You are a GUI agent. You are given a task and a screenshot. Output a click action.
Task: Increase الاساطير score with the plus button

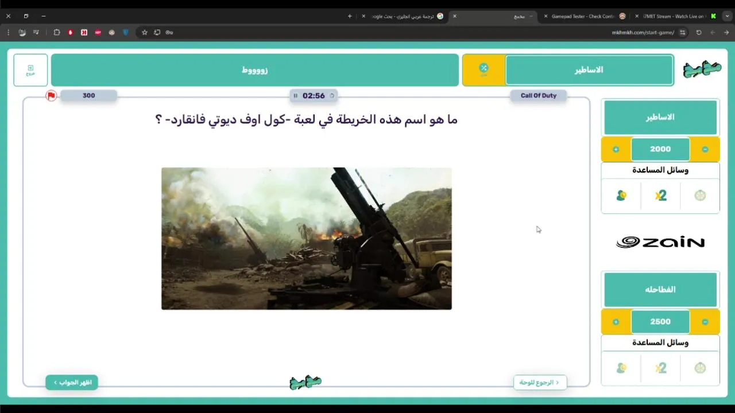(616, 149)
